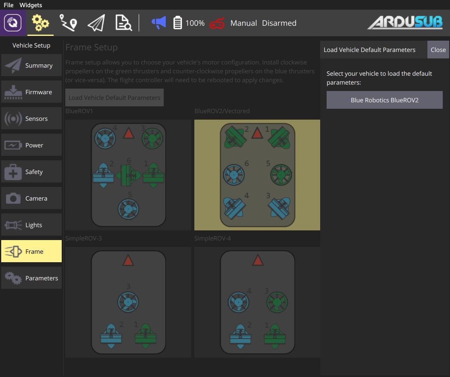This screenshot has height=377, width=450.
Task: Open the File menu
Action: point(8,5)
